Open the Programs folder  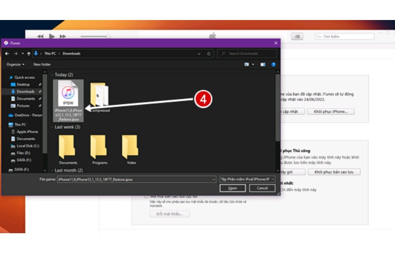(x=100, y=150)
